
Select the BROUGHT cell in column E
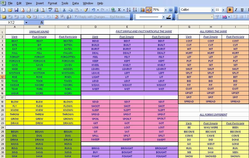click(x=127, y=148)
